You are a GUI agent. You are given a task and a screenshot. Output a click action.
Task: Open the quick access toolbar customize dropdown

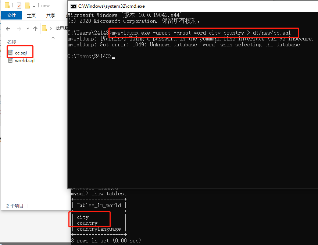(x=34, y=6)
